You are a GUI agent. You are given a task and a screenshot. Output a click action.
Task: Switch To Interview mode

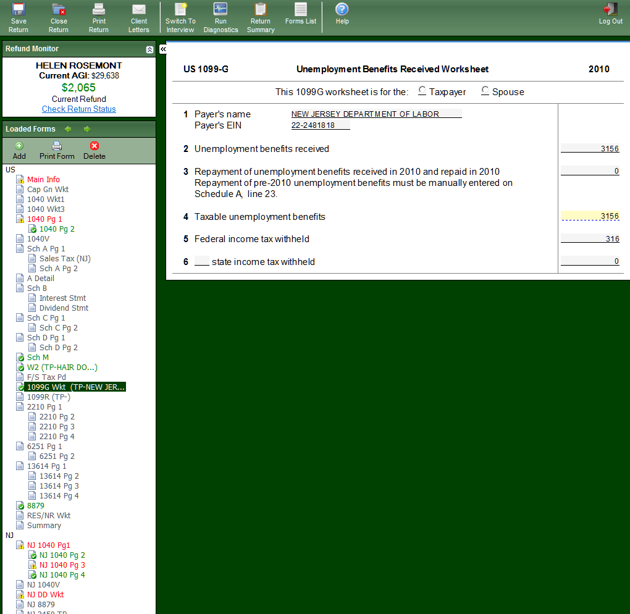180,10
